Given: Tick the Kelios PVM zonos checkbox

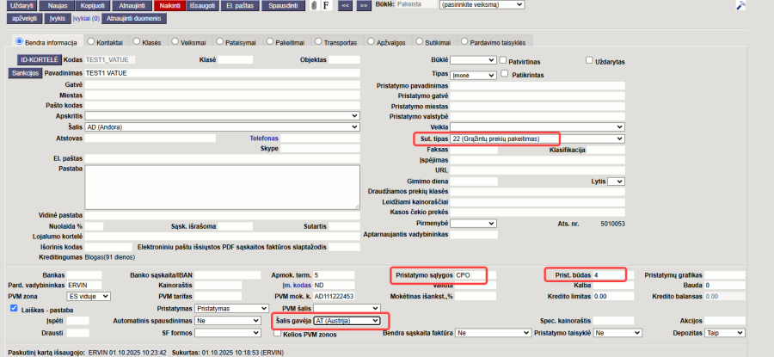Looking at the screenshot, I should pyautogui.click(x=278, y=334).
